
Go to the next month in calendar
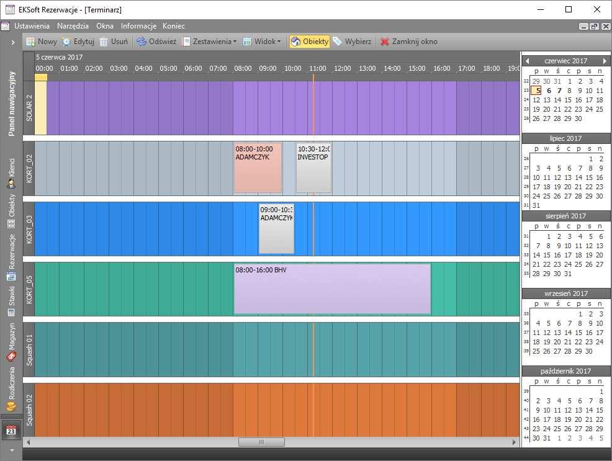pyautogui.click(x=605, y=61)
